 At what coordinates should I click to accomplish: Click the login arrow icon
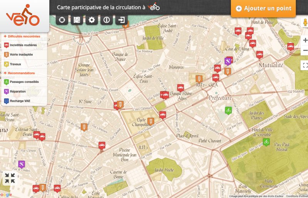point(122,20)
